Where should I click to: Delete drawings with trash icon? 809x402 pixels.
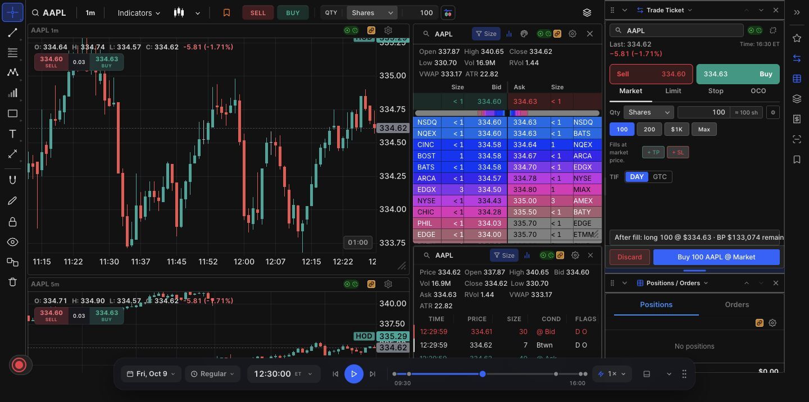12,282
